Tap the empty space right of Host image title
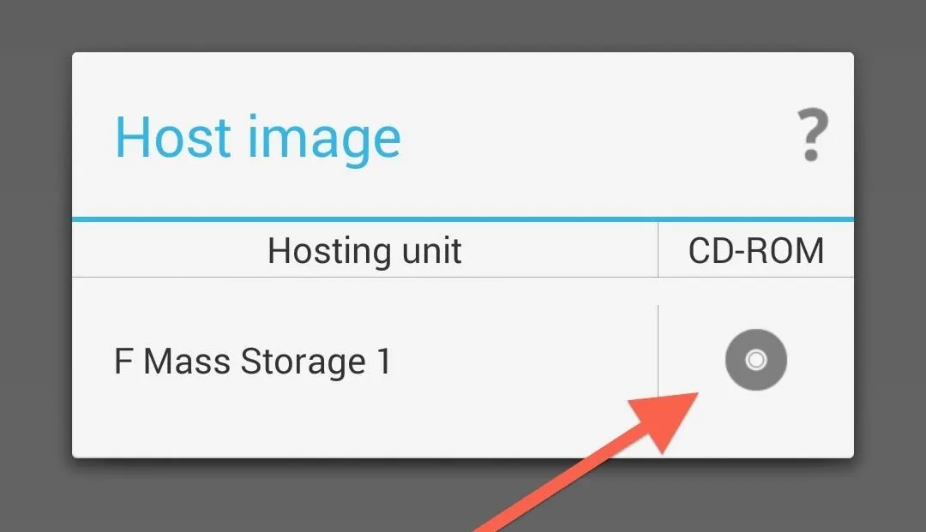This screenshot has height=532, width=926. [x=597, y=137]
